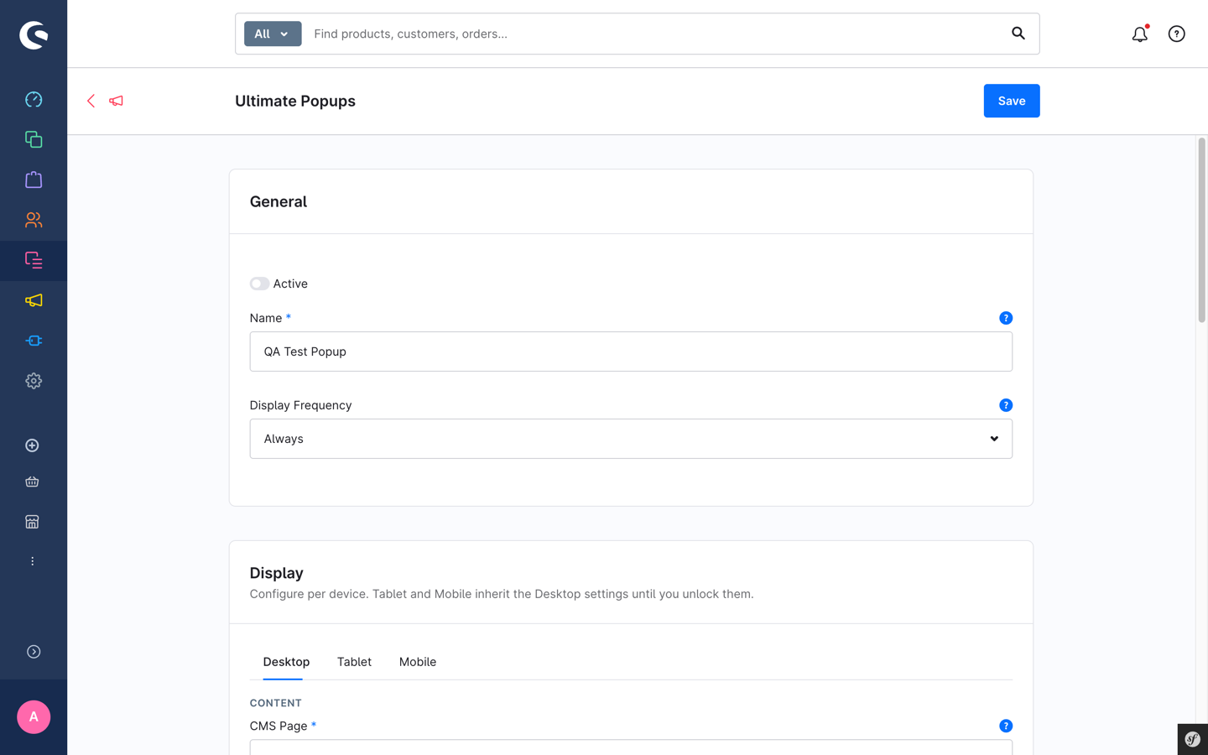This screenshot has height=755, width=1208.
Task: Click the Display card heading
Action: click(x=277, y=573)
